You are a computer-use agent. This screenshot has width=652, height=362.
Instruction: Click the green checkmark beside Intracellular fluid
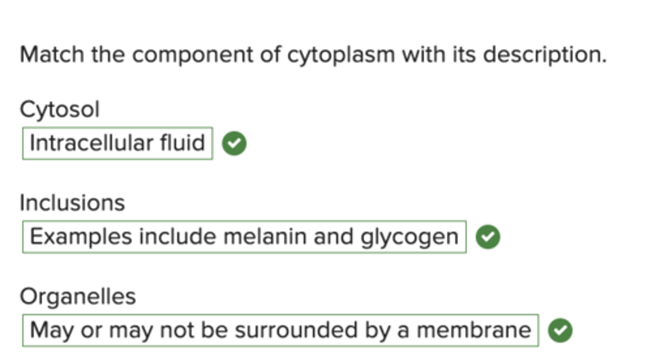pyautogui.click(x=235, y=143)
